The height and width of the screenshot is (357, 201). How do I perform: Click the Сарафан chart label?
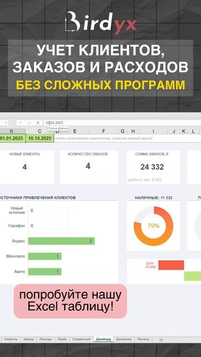click(x=16, y=225)
